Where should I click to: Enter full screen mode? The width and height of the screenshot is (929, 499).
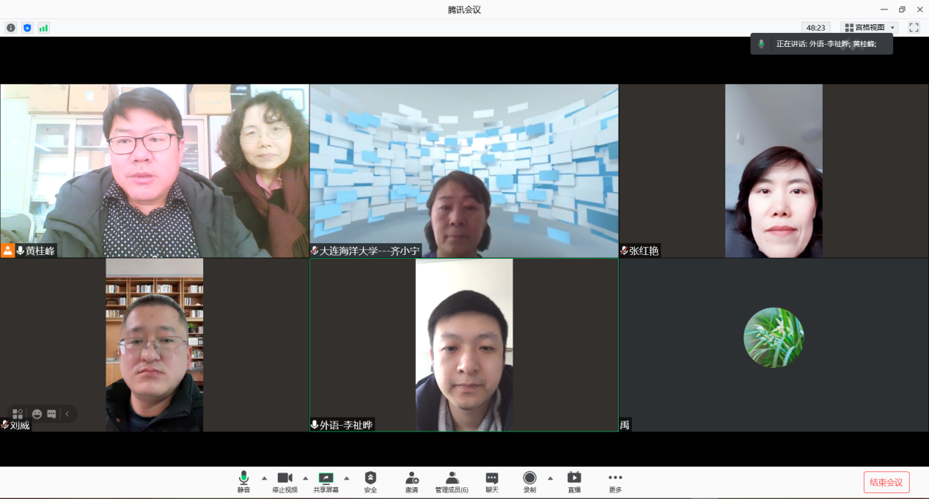point(914,28)
